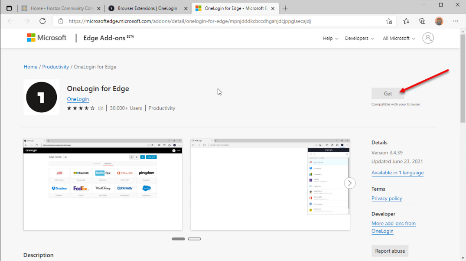Open a new tab with plus button
The width and height of the screenshot is (466, 261).
pyautogui.click(x=285, y=8)
